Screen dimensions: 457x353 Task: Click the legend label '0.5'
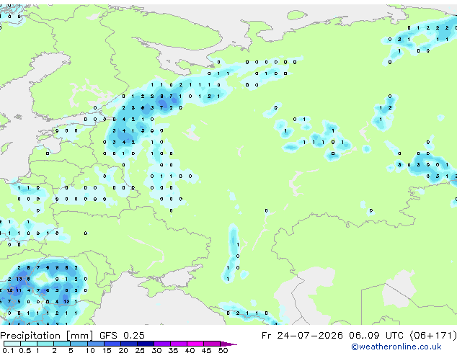tap(25, 350)
